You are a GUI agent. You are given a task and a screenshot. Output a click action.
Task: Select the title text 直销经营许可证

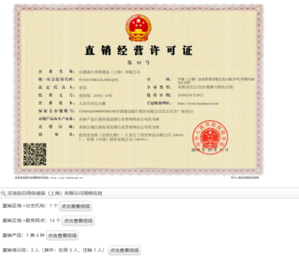coord(138,50)
